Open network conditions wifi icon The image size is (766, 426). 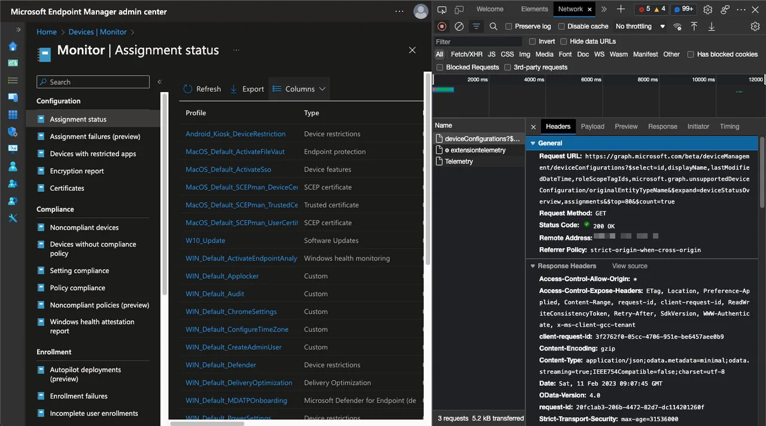click(677, 26)
